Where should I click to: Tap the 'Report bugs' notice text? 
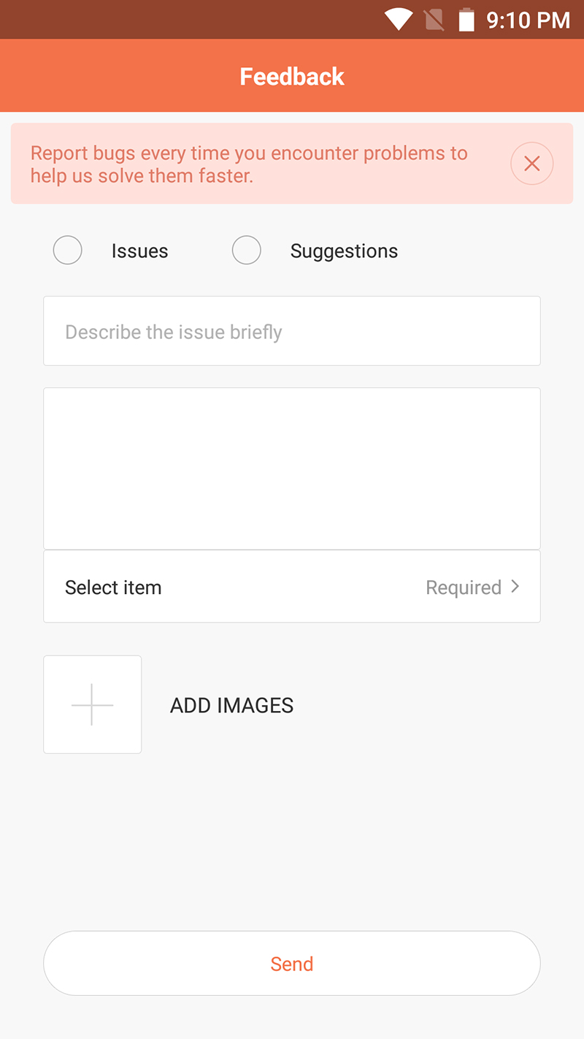[x=249, y=164]
